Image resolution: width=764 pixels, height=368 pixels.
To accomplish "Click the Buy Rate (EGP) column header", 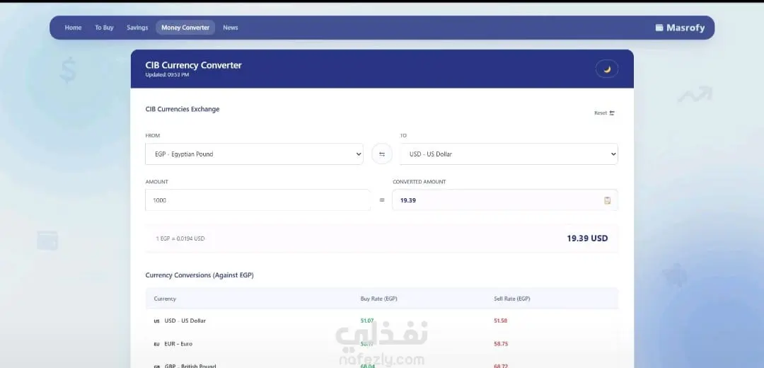I will 378,299.
